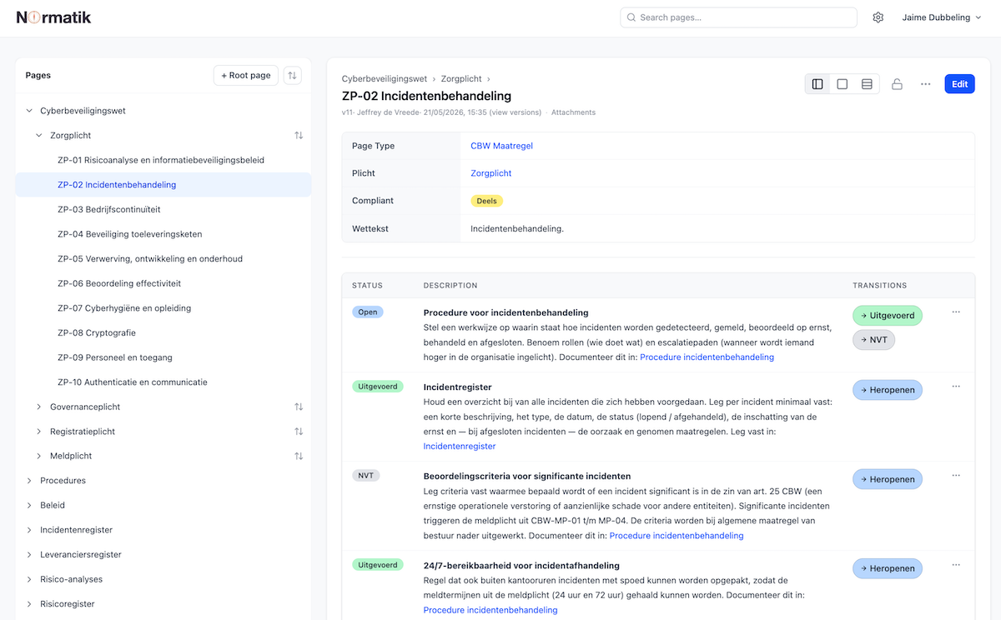Open page more-options ellipsis next to Edit

925,84
